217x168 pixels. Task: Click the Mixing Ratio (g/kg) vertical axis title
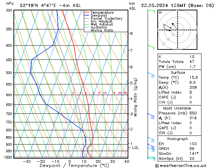[x=136, y=97]
